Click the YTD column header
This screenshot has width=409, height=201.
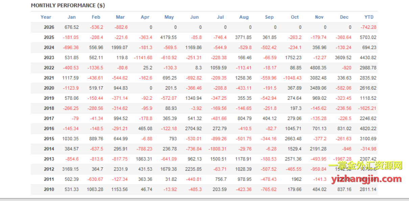tap(369, 17)
